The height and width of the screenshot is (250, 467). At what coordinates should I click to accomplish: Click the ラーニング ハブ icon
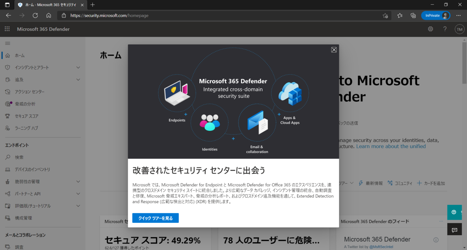point(8,128)
